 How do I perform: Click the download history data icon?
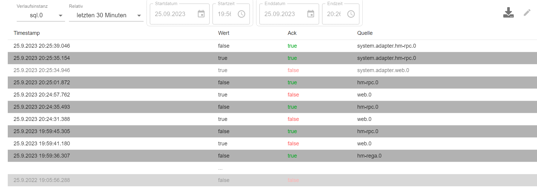(x=508, y=13)
